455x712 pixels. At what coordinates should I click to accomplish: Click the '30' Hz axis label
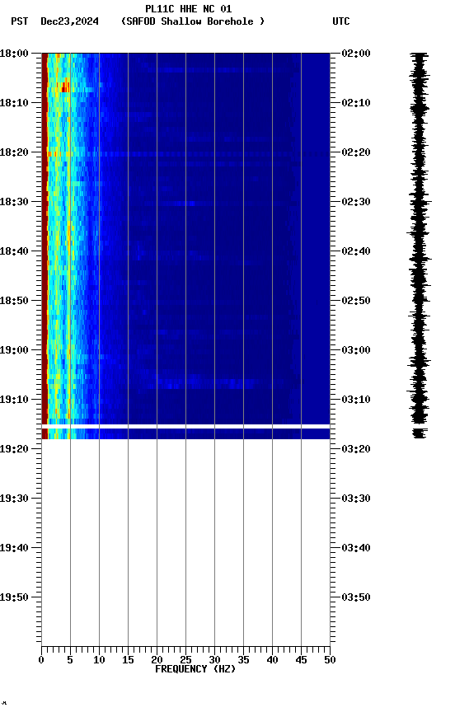tap(214, 660)
